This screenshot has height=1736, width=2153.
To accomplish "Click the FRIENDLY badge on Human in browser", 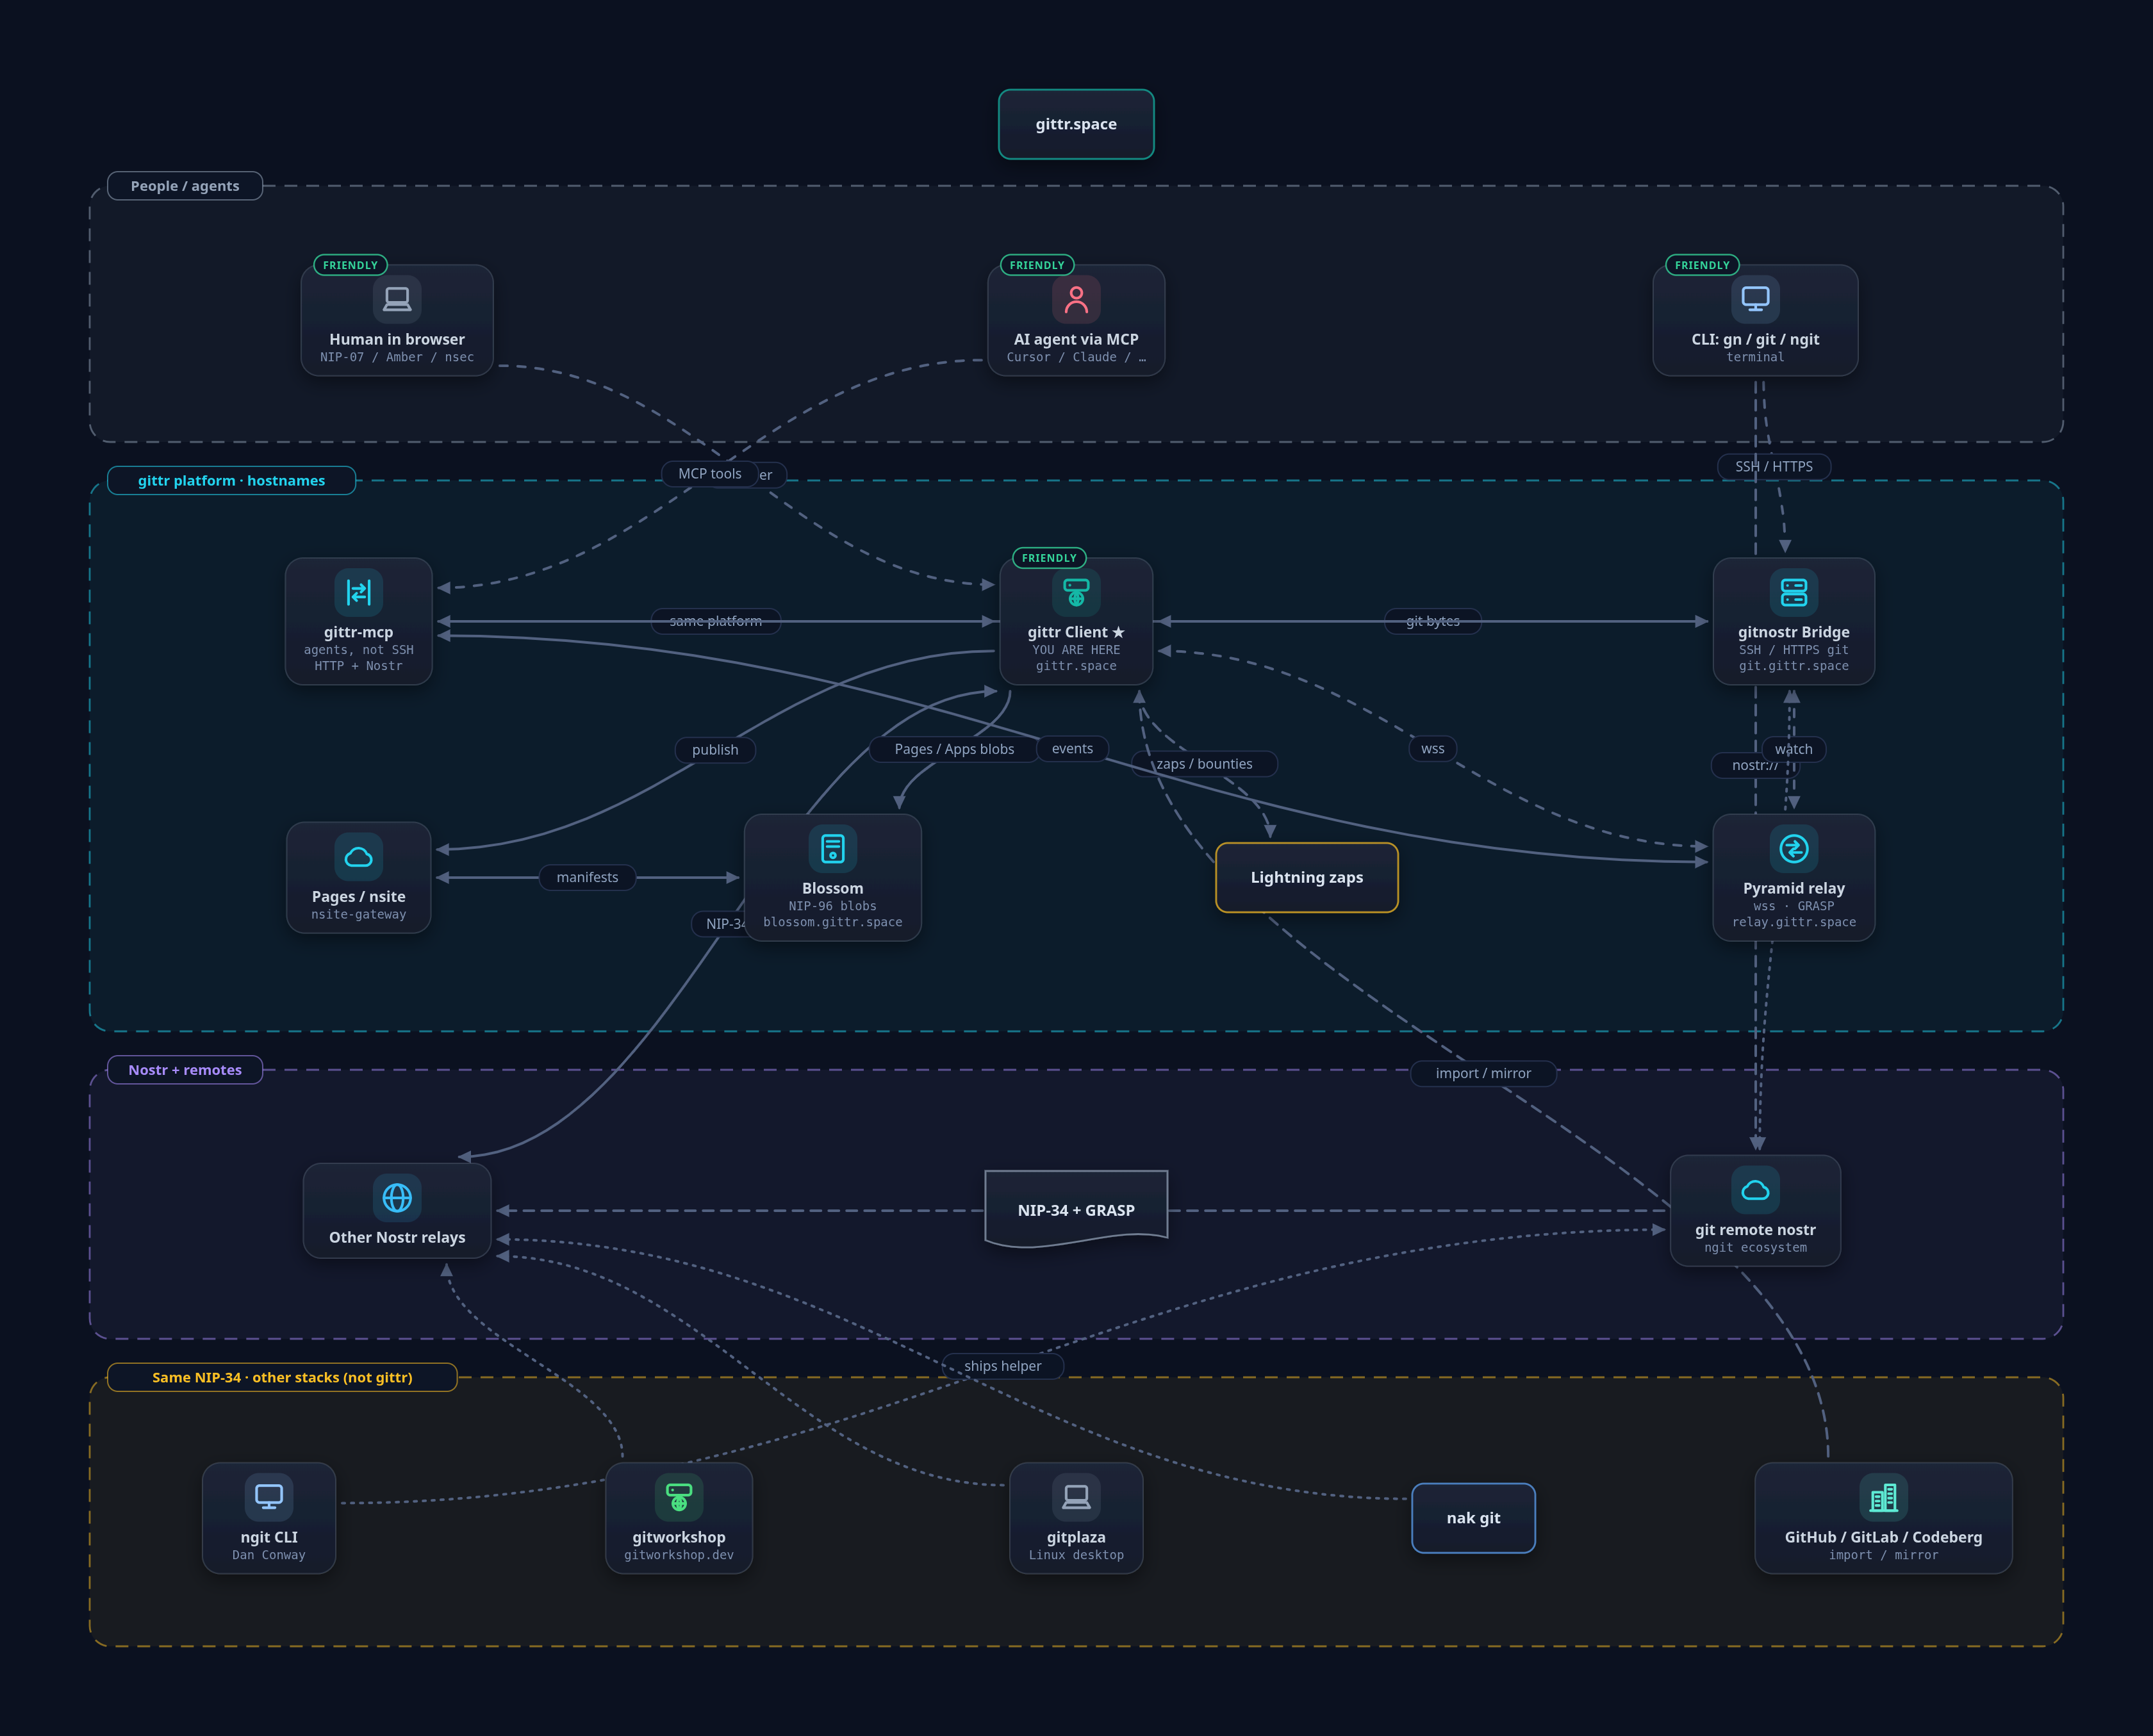I will pyautogui.click(x=350, y=265).
